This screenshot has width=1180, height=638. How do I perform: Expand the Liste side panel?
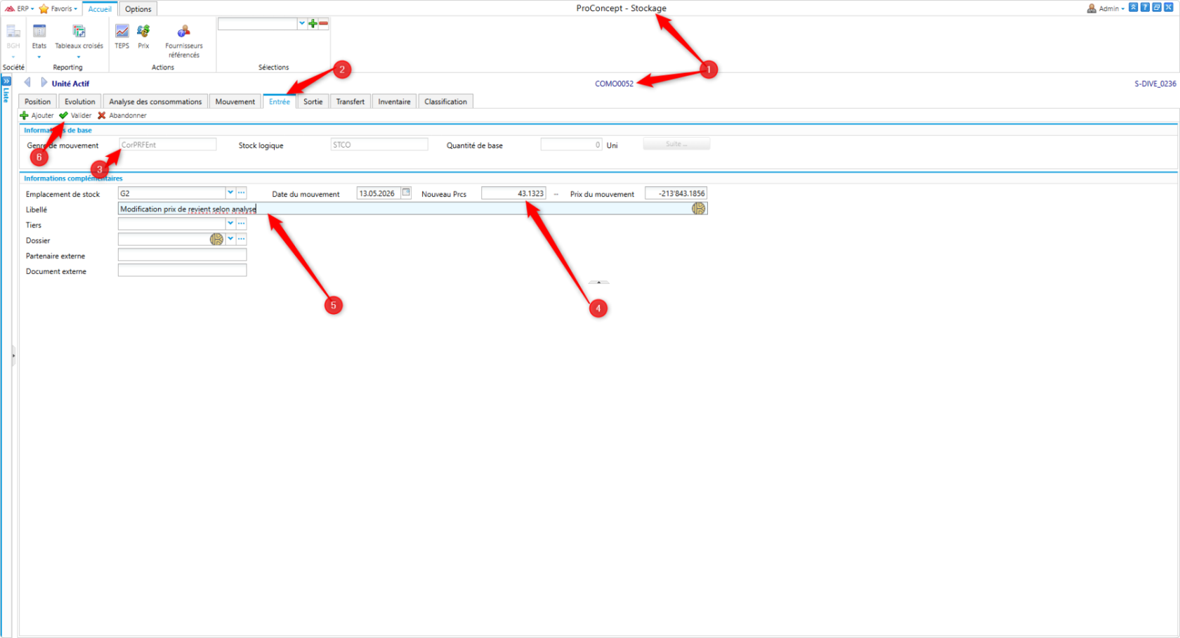click(6, 82)
